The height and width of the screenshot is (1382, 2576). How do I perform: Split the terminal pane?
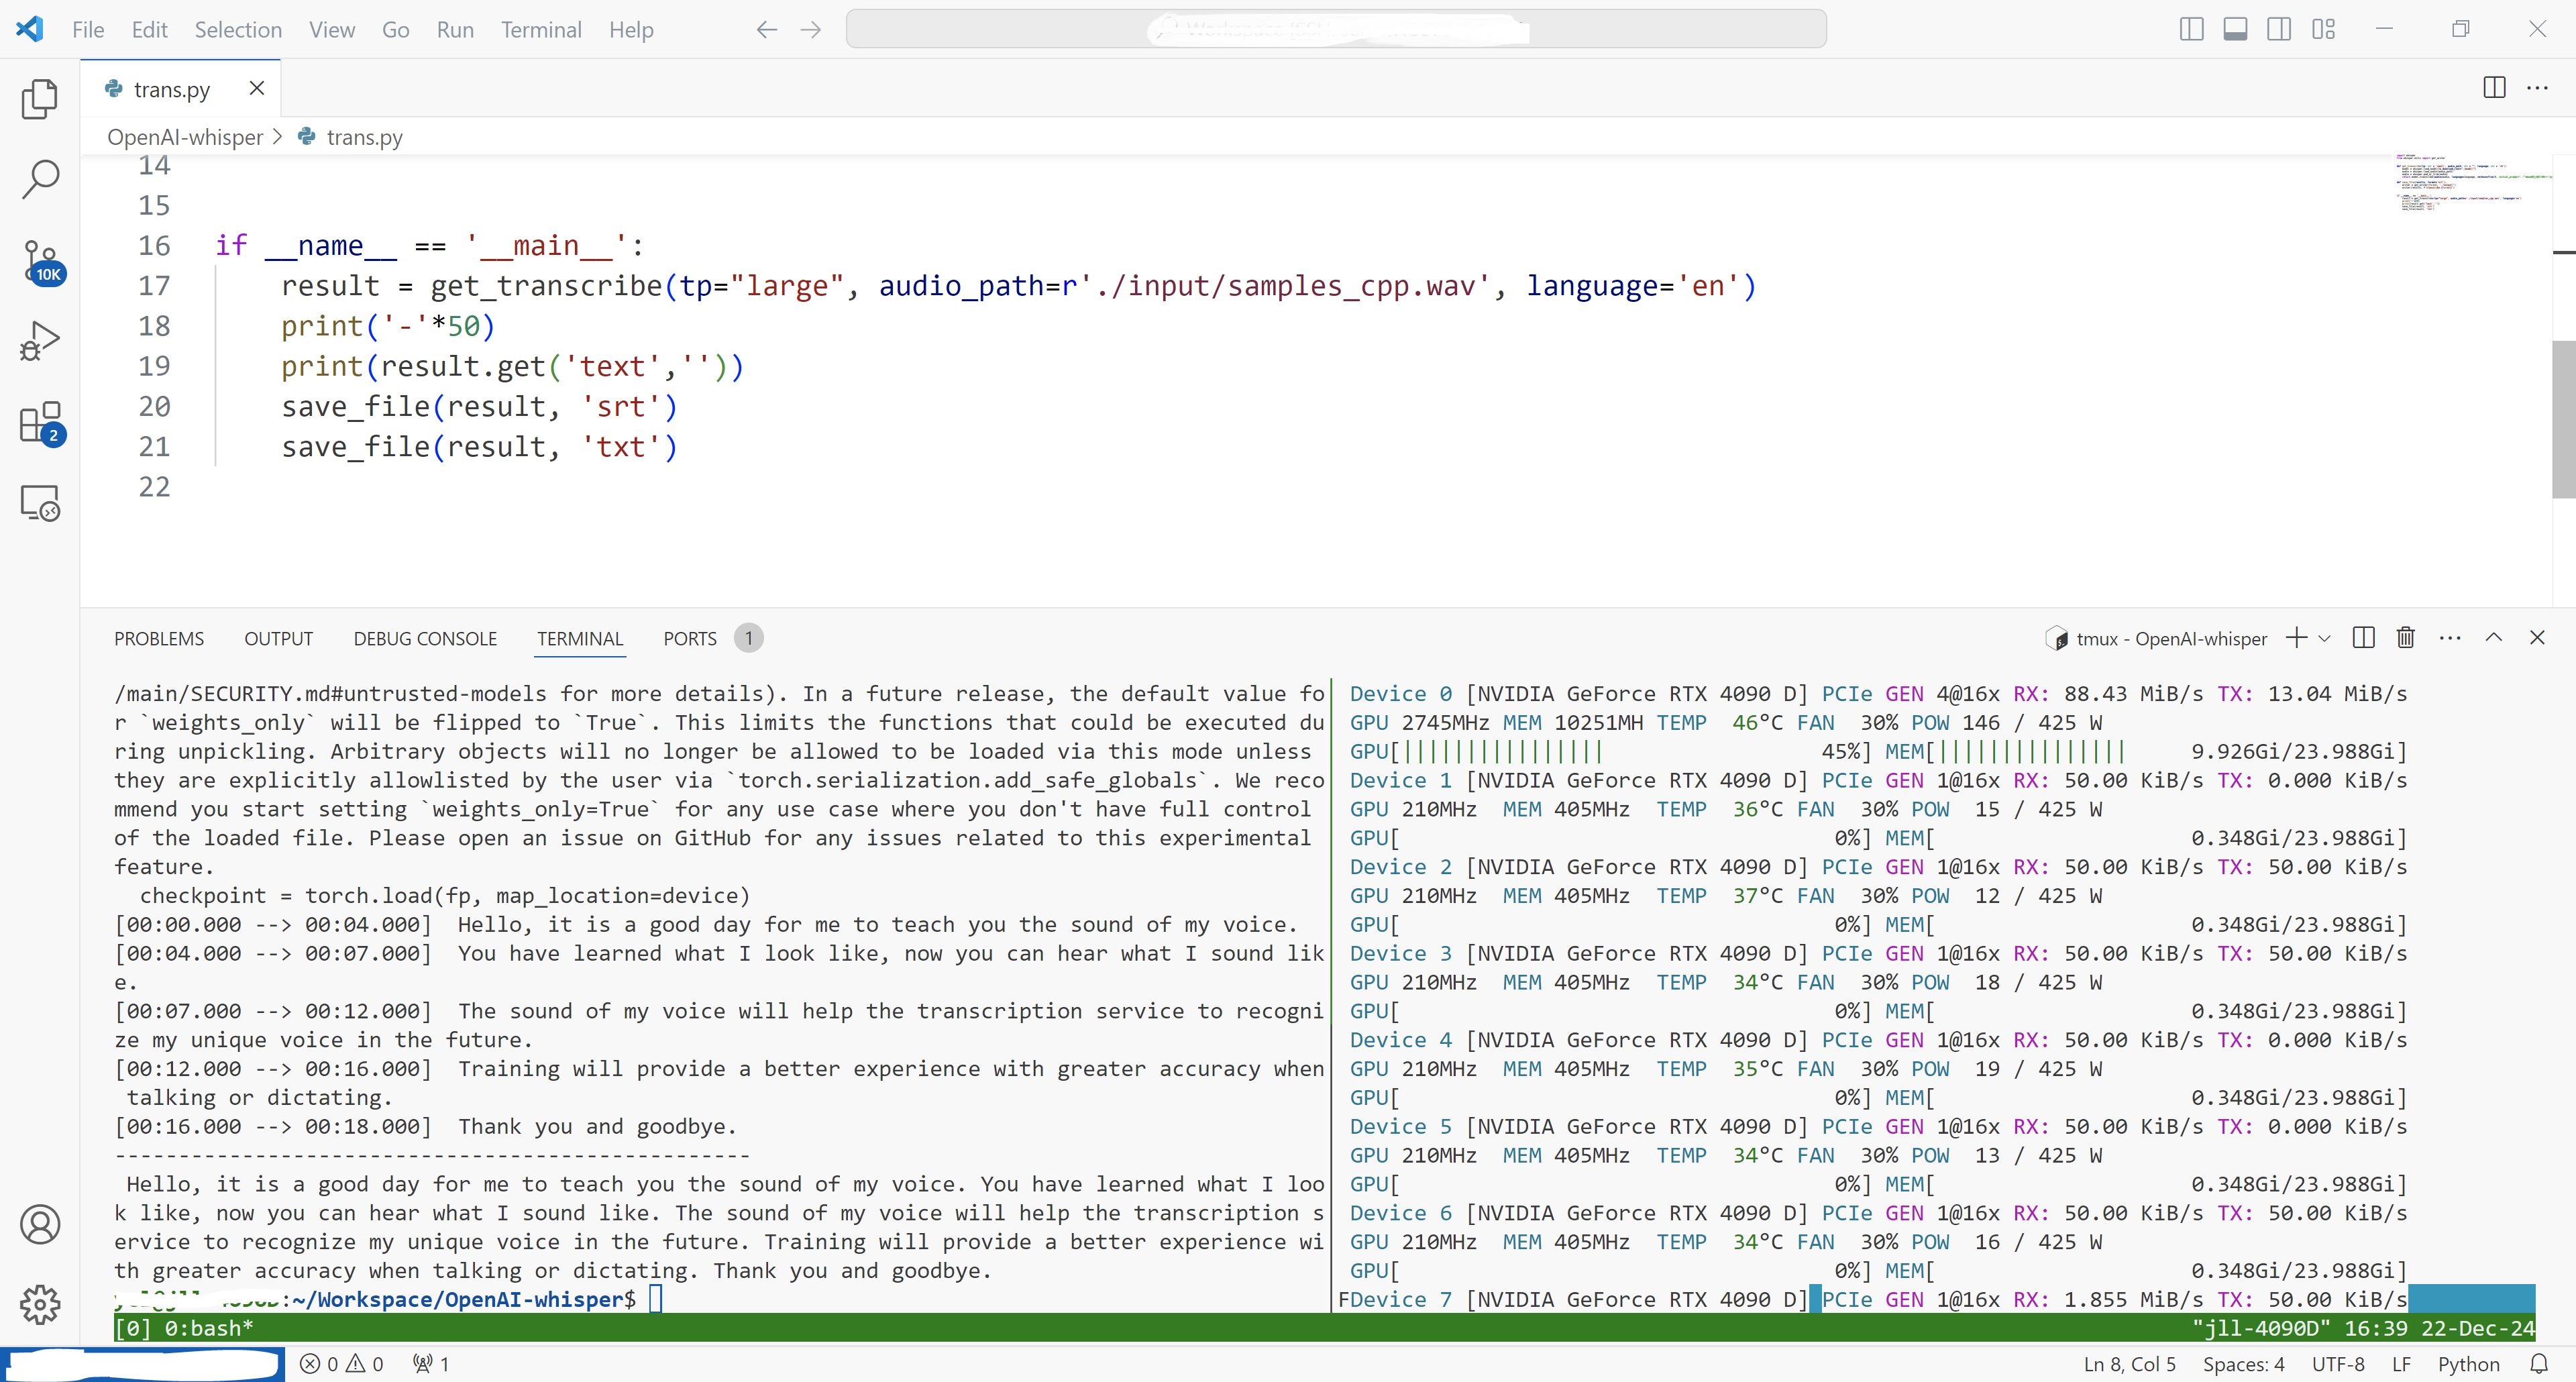pos(2363,638)
